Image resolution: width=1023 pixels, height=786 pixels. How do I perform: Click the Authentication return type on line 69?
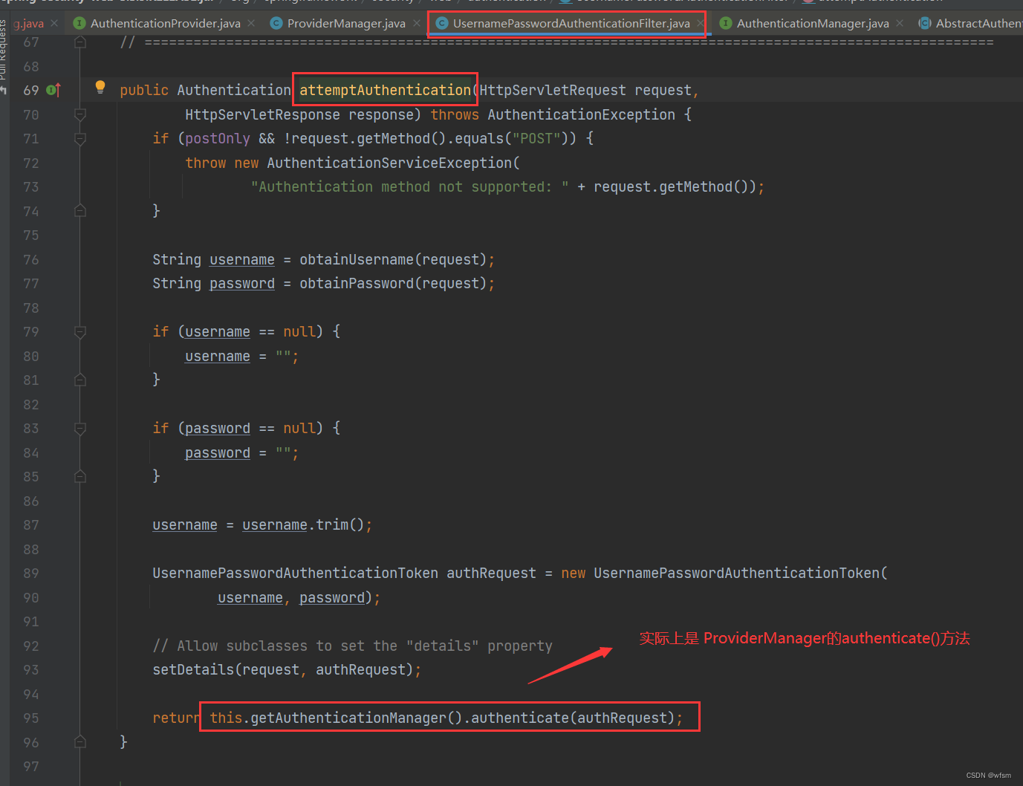(234, 90)
